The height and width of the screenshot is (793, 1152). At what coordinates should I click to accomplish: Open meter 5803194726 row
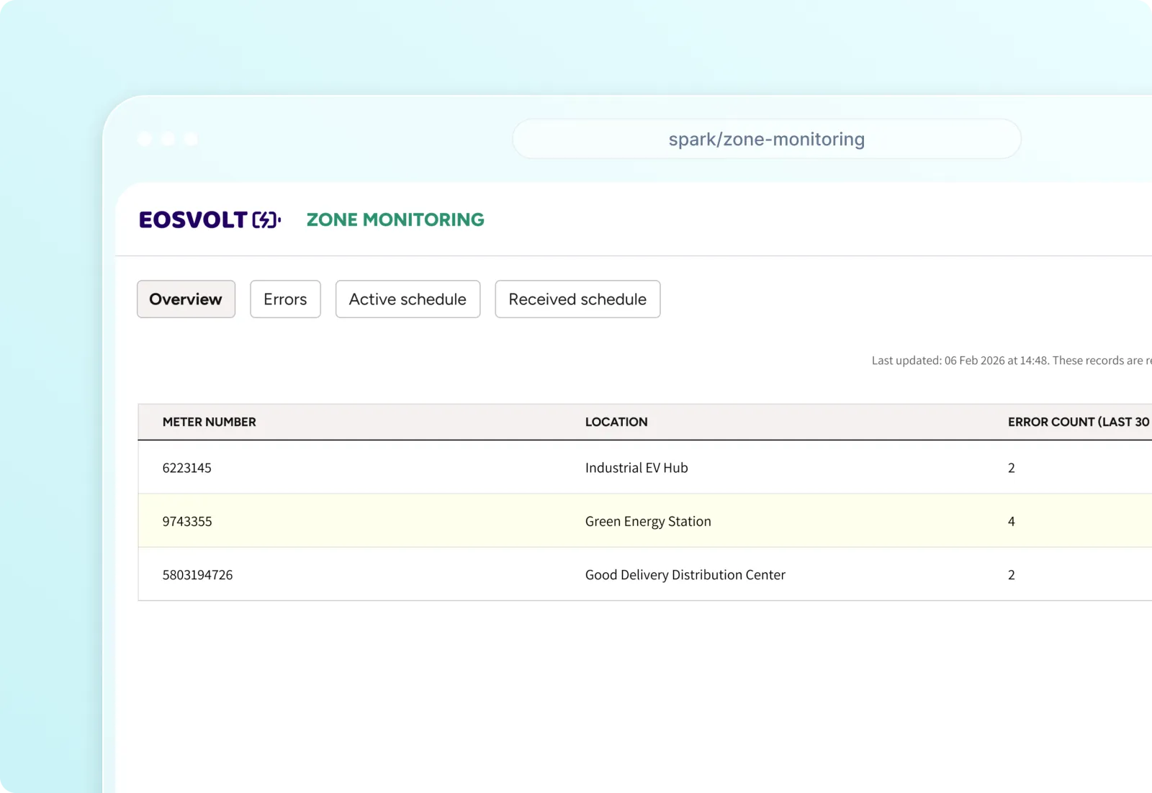pyautogui.click(x=197, y=575)
